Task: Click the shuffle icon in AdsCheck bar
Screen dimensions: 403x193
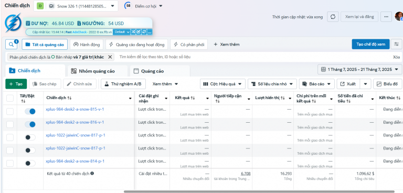Action: [x=133, y=32]
